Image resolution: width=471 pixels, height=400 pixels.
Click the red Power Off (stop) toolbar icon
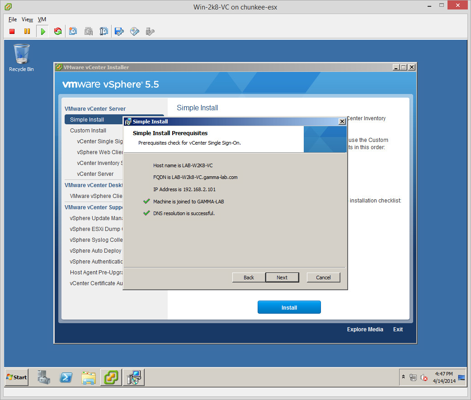12,31
